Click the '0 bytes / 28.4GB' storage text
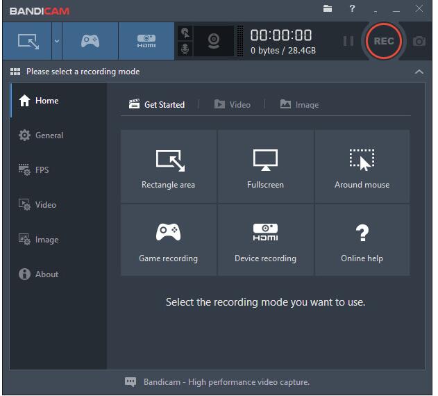This screenshot has width=438, height=396. click(x=283, y=51)
